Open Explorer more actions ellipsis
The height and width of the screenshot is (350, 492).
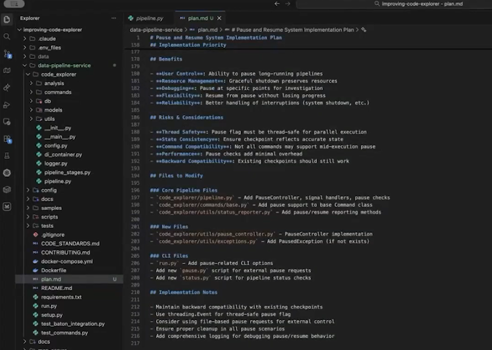coord(114,18)
